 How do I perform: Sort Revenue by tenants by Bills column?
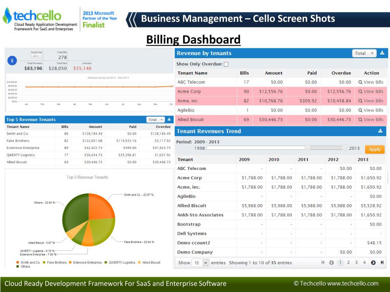coord(244,73)
